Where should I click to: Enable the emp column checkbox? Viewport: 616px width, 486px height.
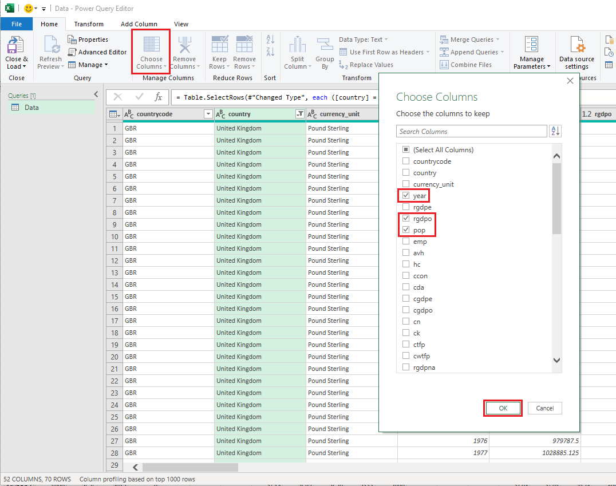pos(405,241)
